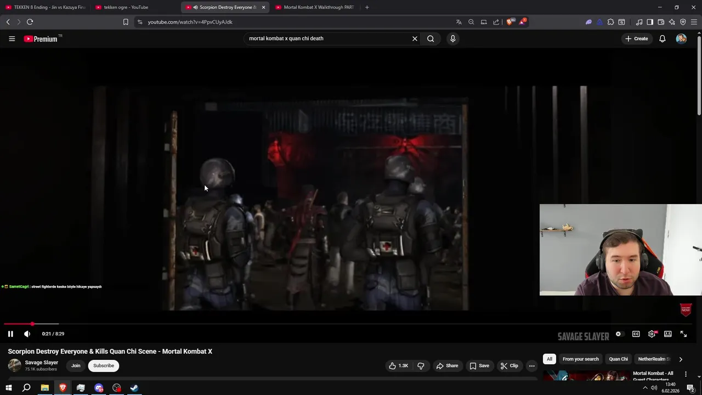
Task: Show more filter chips with the arrow
Action: (x=681, y=359)
